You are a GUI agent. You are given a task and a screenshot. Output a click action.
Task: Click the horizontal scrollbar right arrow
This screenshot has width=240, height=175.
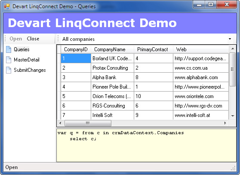(x=225, y=123)
